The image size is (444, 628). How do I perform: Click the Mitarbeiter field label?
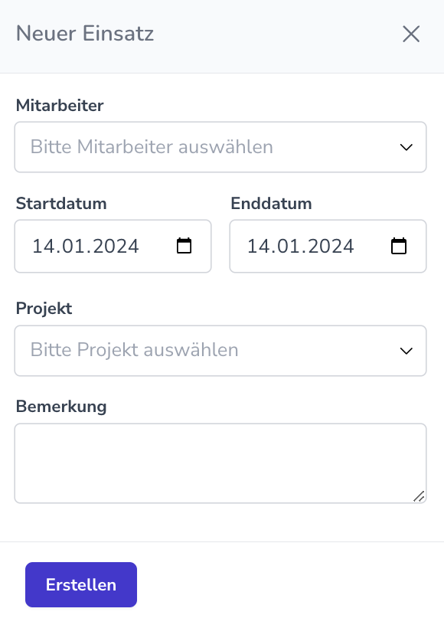(x=60, y=105)
